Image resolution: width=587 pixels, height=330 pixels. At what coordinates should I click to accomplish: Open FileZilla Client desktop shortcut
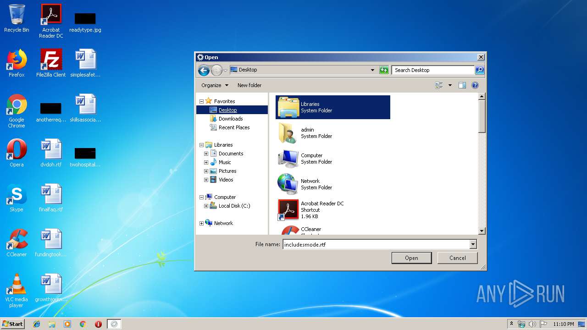(x=51, y=63)
